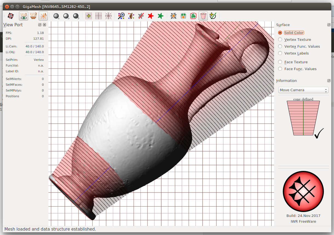The width and height of the screenshot is (334, 235).
Task: Click red-outlined green star icon
Action: point(193,16)
